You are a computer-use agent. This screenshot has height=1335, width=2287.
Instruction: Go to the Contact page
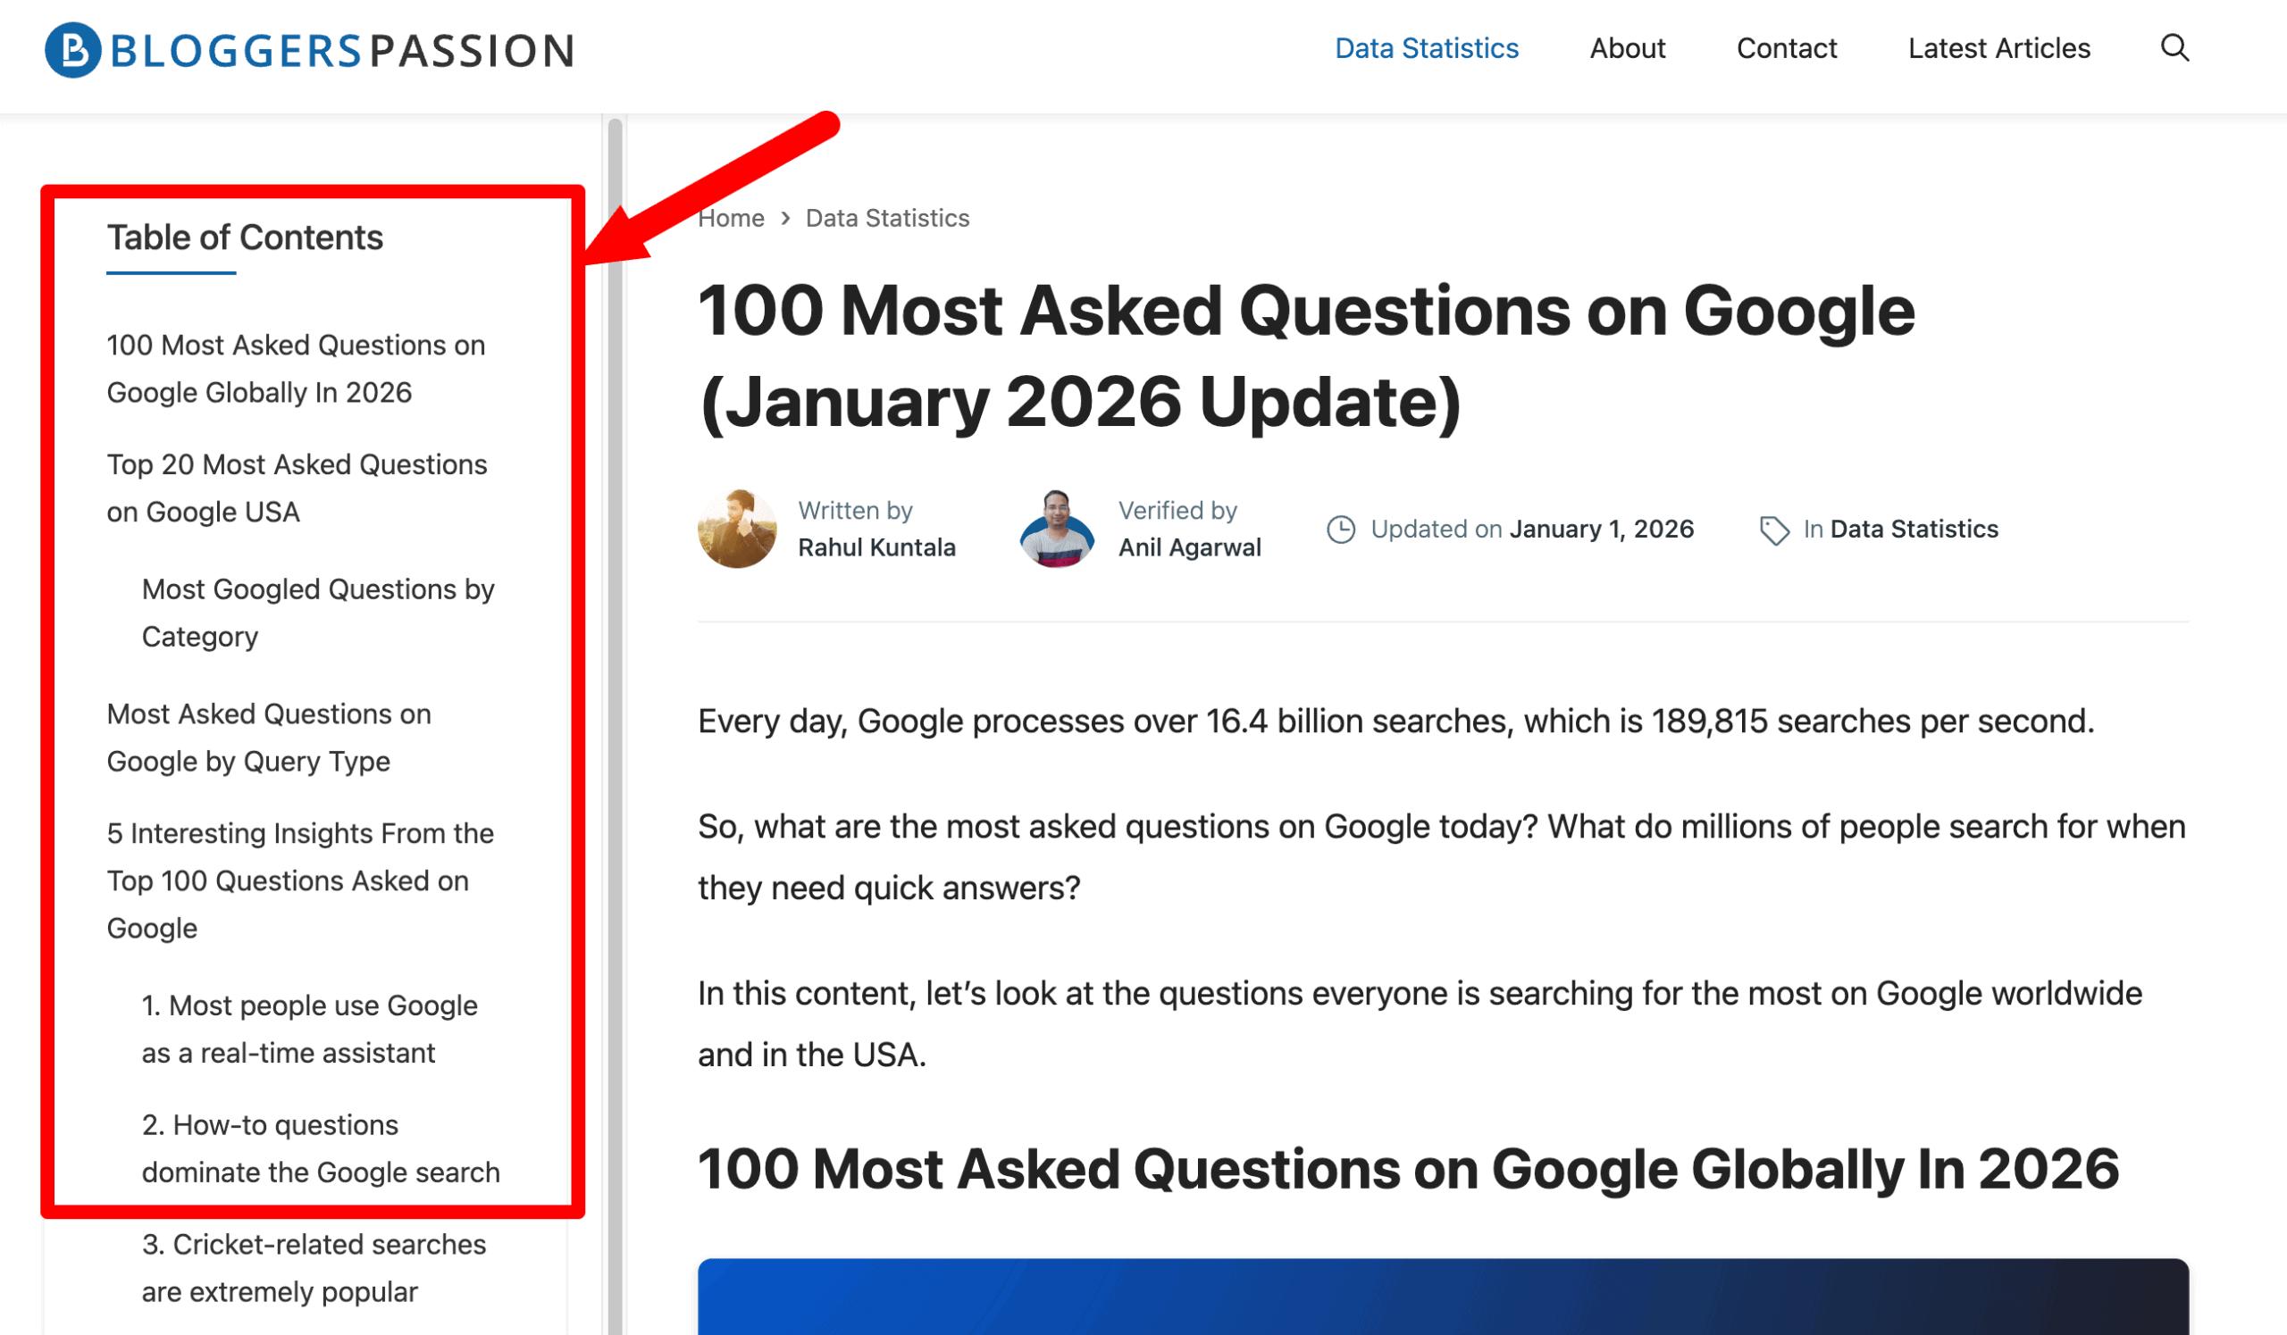pyautogui.click(x=1786, y=48)
